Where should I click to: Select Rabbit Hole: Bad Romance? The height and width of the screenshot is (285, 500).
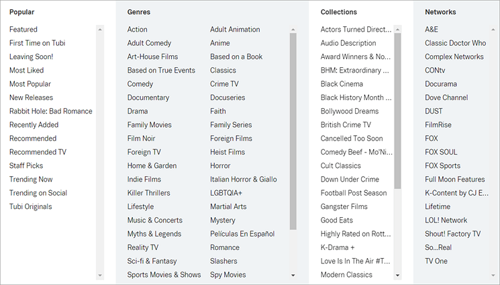coord(51,111)
